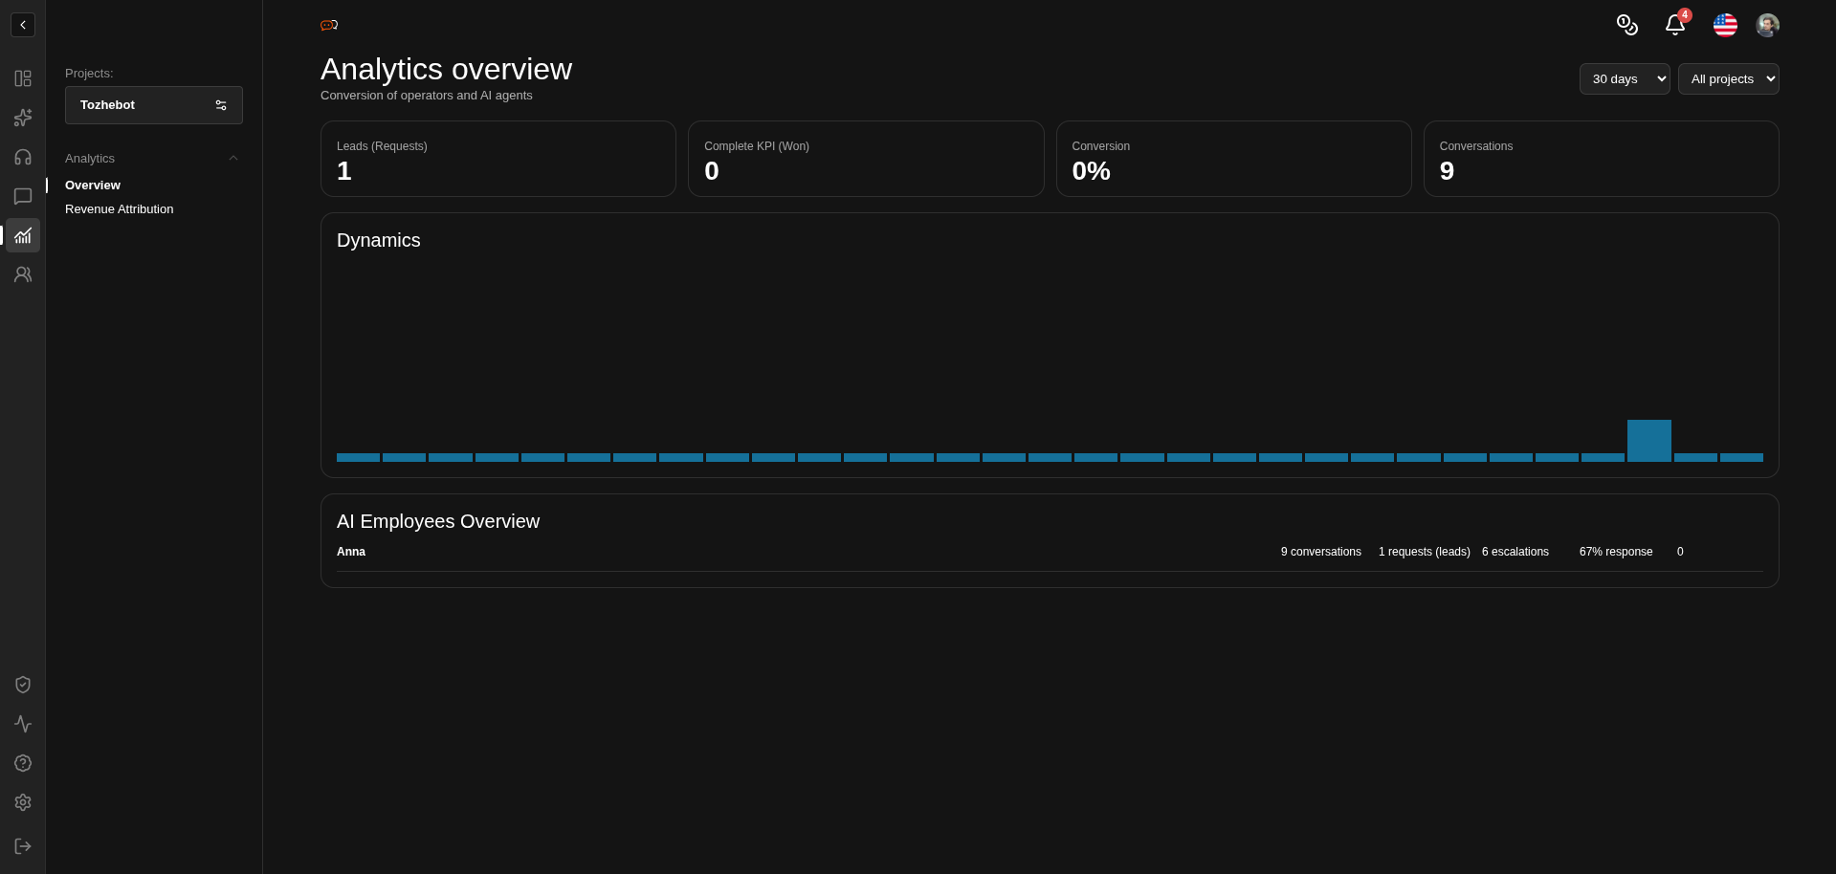Select the analytics chart icon in sidebar
The height and width of the screenshot is (874, 1836).
pos(23,235)
